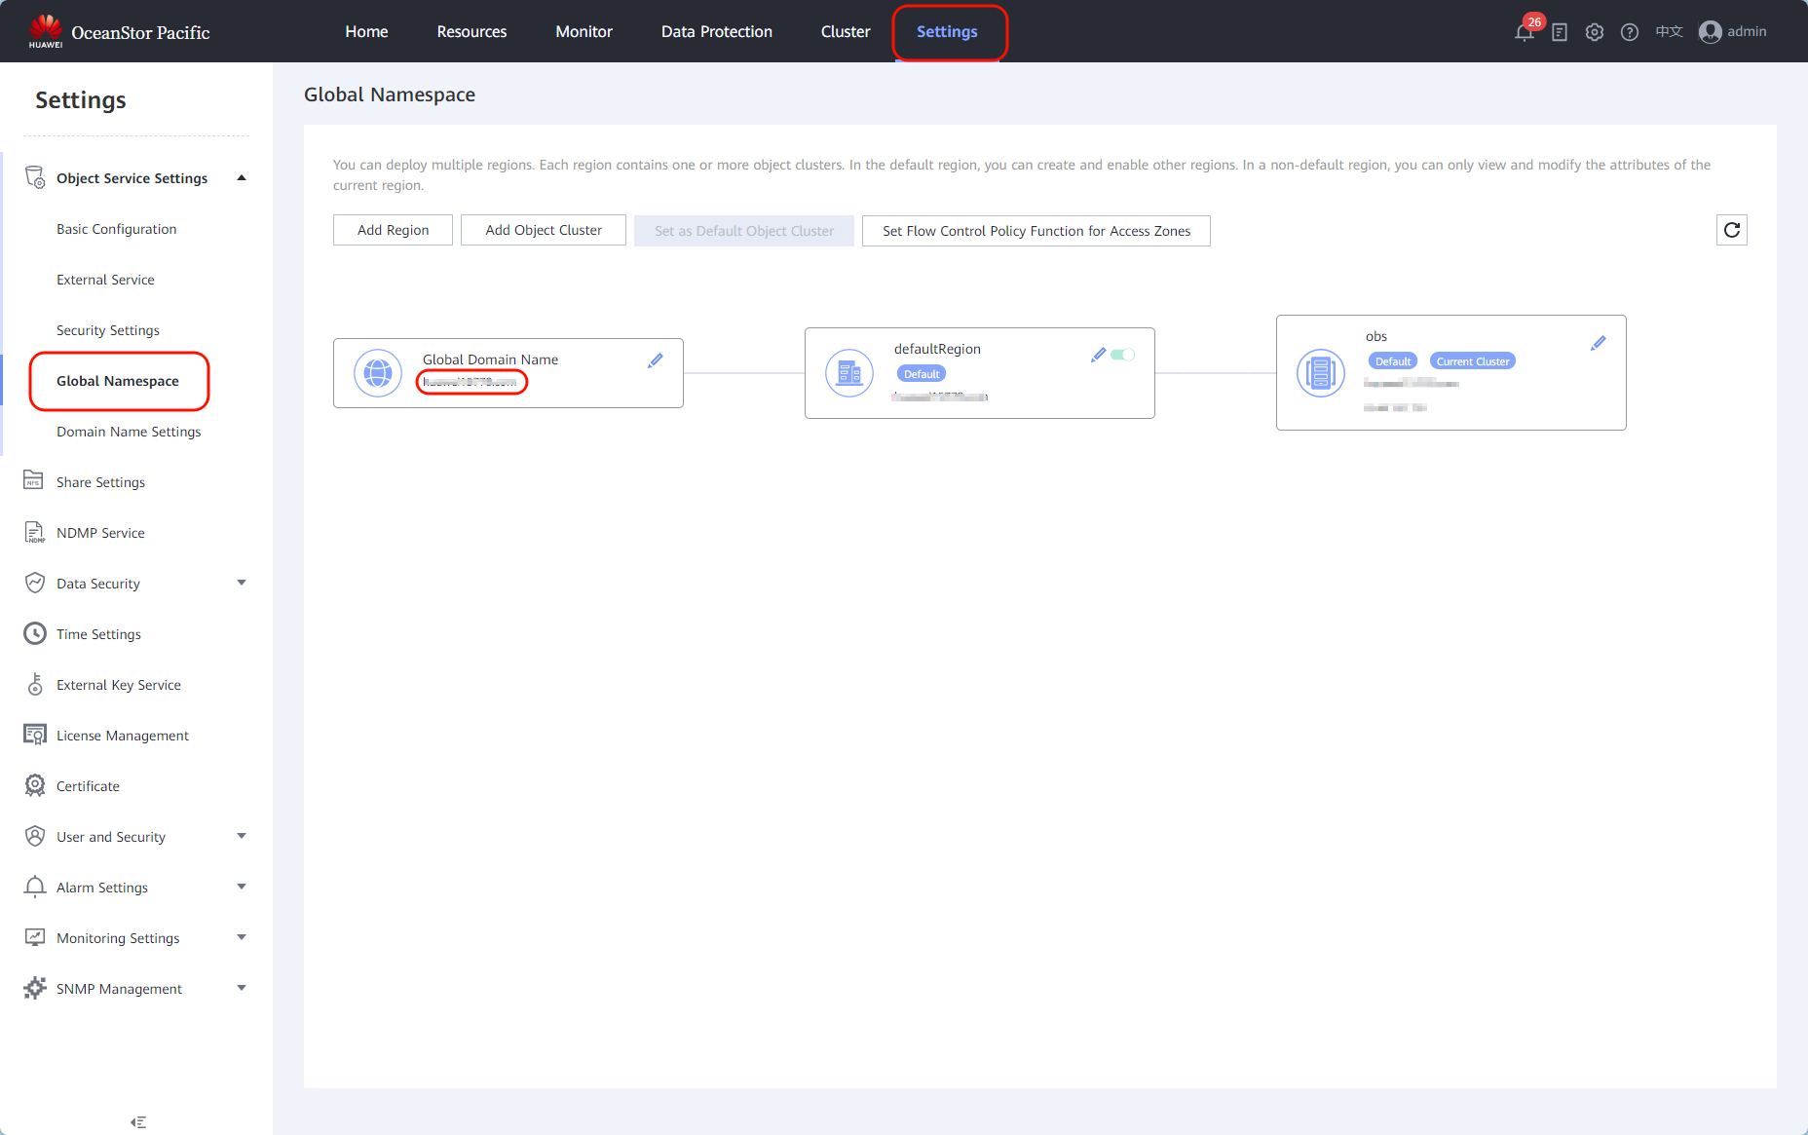The width and height of the screenshot is (1808, 1135).
Task: Collapse the Object Service Settings section
Action: click(242, 178)
